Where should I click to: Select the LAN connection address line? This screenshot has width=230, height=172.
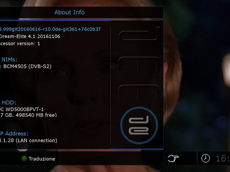pos(28,141)
